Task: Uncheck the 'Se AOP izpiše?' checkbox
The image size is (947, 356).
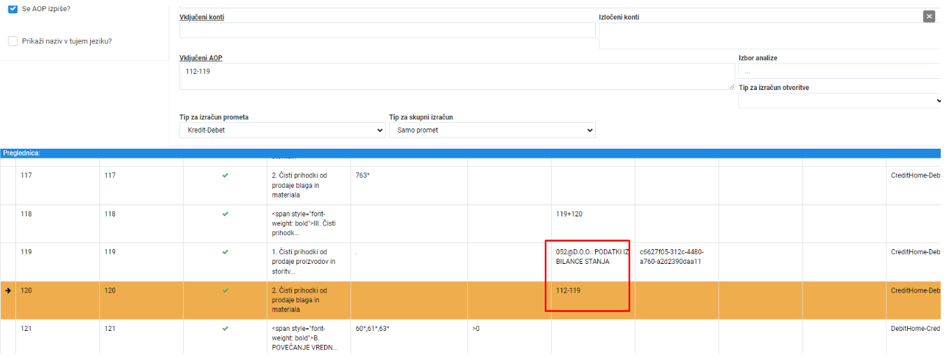Action: coord(13,8)
